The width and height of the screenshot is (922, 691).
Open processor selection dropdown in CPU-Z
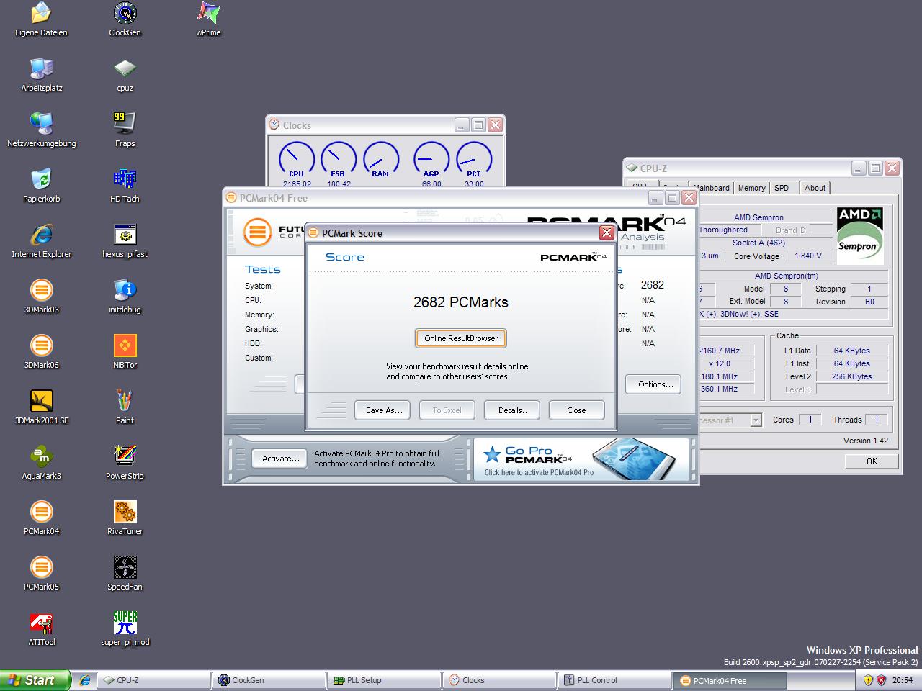756,420
